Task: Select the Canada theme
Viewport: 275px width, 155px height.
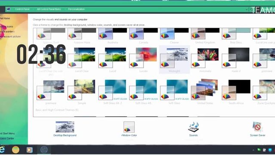Action: click(x=144, y=36)
